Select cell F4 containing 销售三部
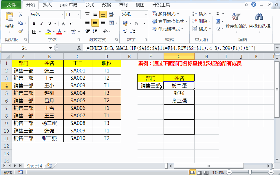 [151, 86]
